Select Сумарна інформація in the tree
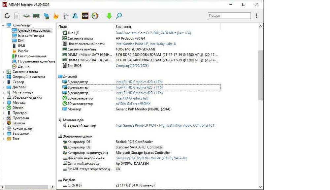 click(35, 30)
